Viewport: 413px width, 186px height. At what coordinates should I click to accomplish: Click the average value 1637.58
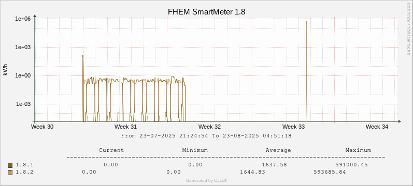pos(274,165)
